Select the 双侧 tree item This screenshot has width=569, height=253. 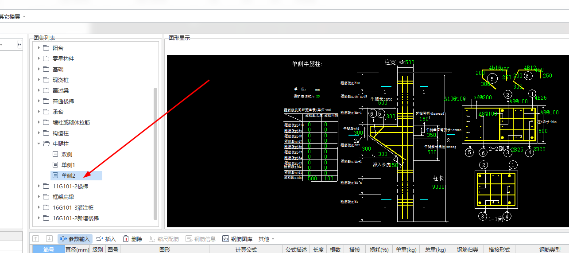(67, 154)
